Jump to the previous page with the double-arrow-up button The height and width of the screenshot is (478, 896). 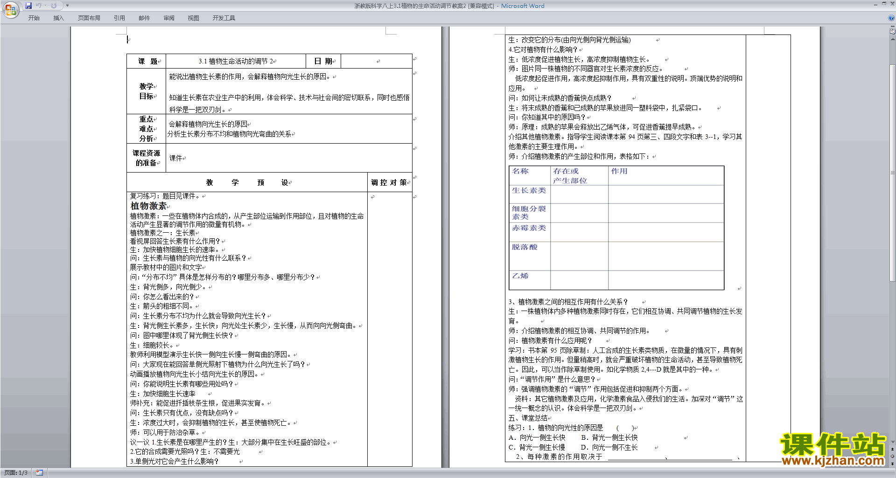pyautogui.click(x=893, y=449)
